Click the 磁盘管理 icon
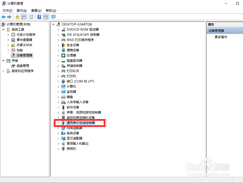Image resolution: width=243 pixels, height=183 pixels. pos(13,66)
